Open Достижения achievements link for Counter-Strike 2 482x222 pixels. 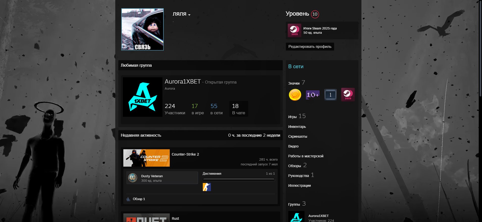[212, 174]
